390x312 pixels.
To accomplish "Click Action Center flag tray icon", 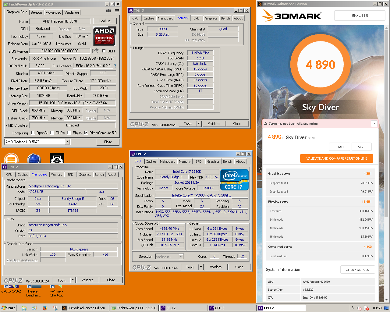I will [367, 308].
